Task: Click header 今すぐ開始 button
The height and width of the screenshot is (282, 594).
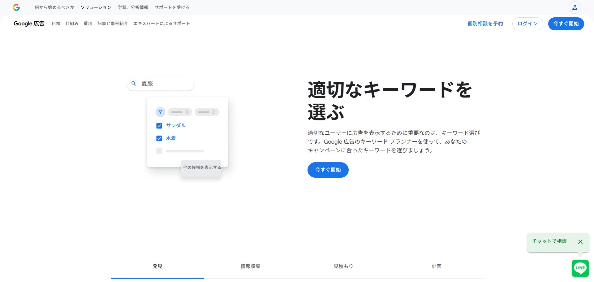Action: [566, 24]
